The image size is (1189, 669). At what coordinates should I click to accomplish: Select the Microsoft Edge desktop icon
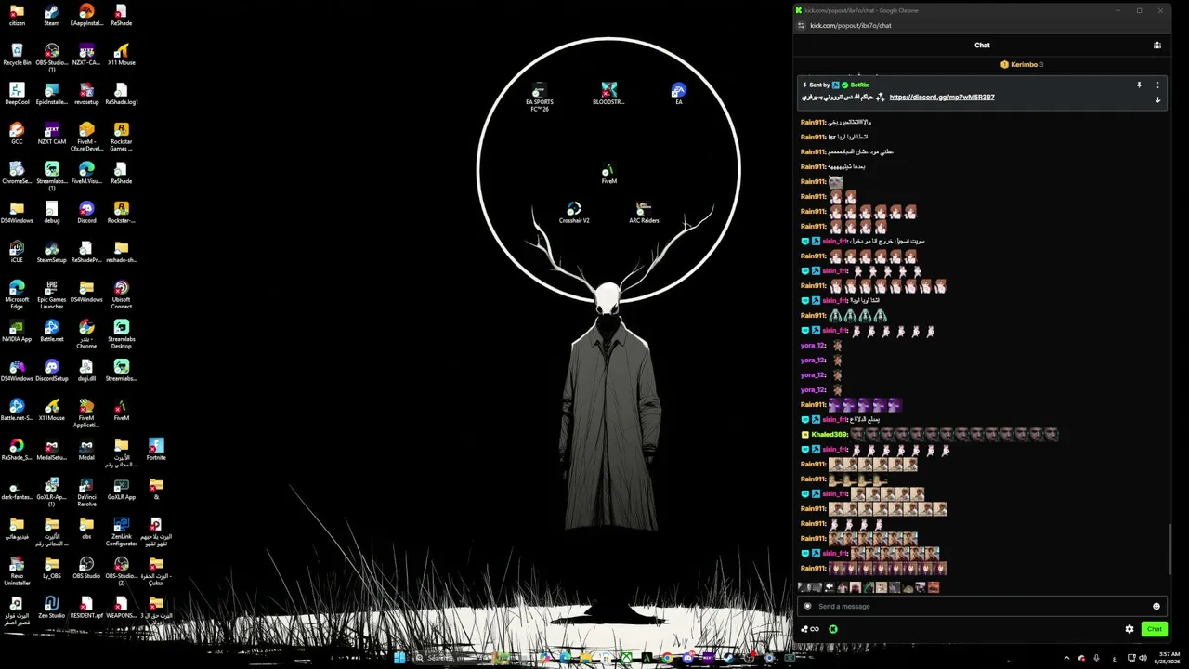click(17, 295)
